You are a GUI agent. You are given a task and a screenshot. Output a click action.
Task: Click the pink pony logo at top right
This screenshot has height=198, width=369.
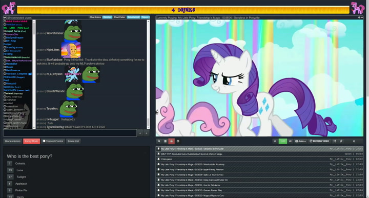click(358, 8)
